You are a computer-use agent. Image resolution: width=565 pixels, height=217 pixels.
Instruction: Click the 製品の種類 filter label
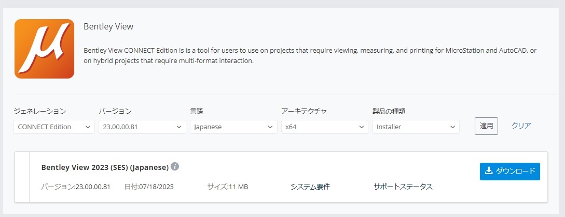click(x=389, y=111)
